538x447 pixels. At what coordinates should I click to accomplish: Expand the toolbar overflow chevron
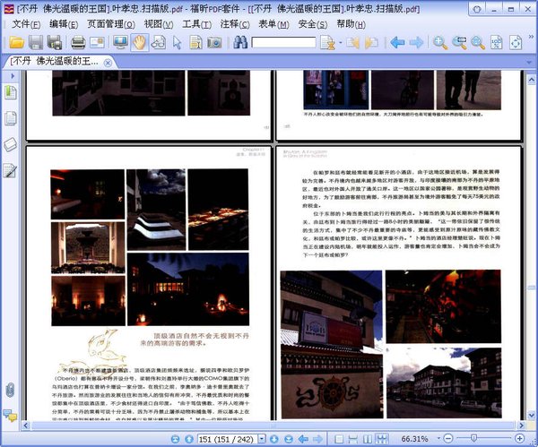click(x=531, y=37)
